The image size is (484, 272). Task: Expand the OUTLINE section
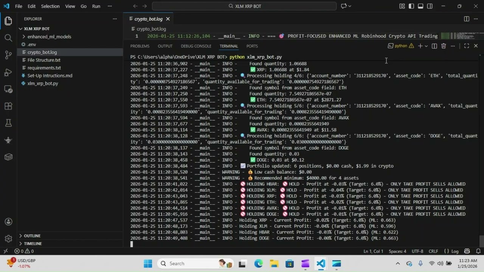70,236
